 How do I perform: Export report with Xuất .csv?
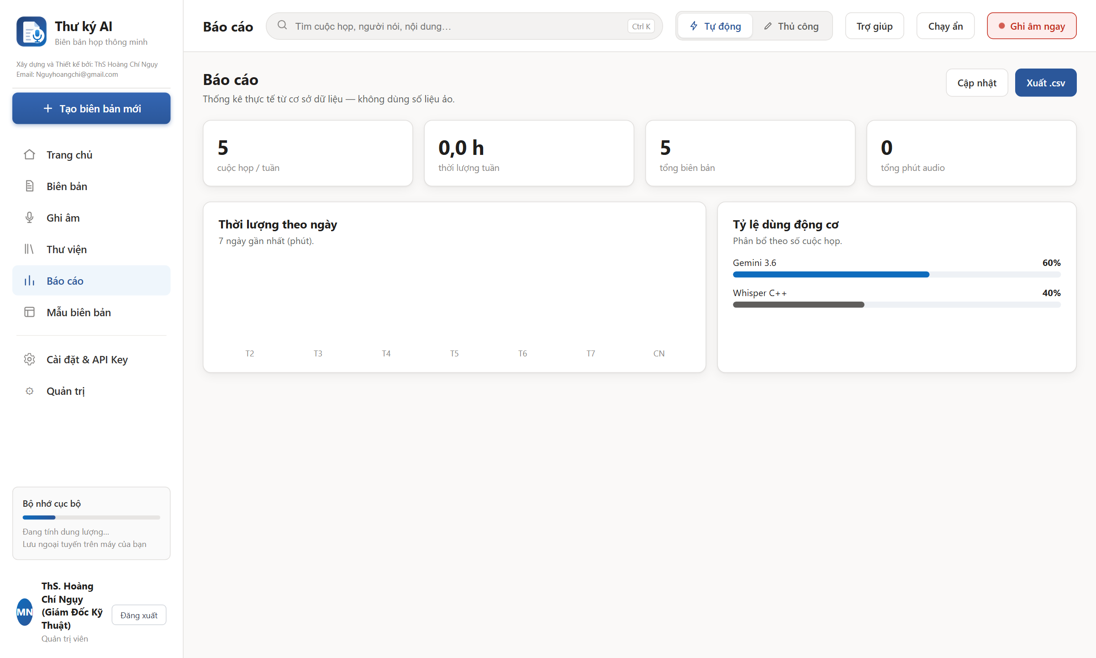coord(1046,83)
